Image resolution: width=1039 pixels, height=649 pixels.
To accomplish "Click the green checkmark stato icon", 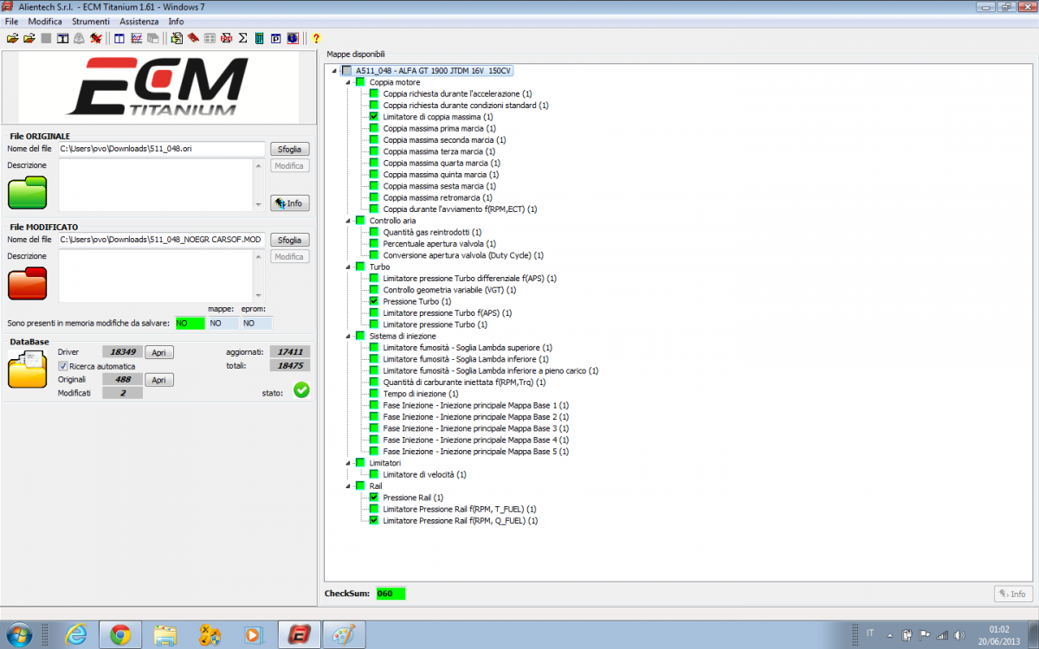I will [300, 390].
